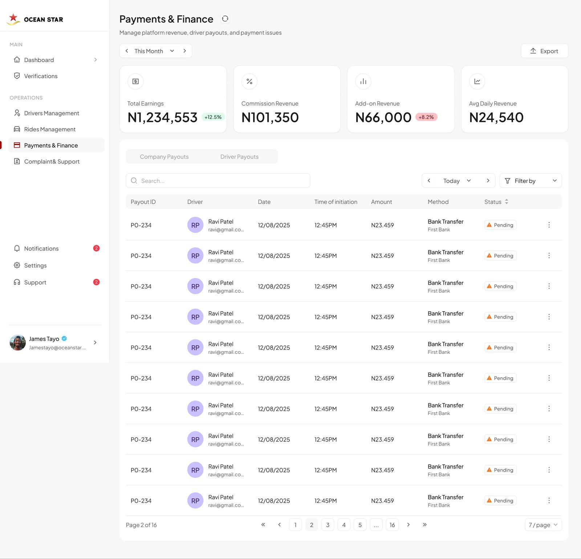Open Settings in sidebar
The width and height of the screenshot is (581, 559).
[56, 266]
